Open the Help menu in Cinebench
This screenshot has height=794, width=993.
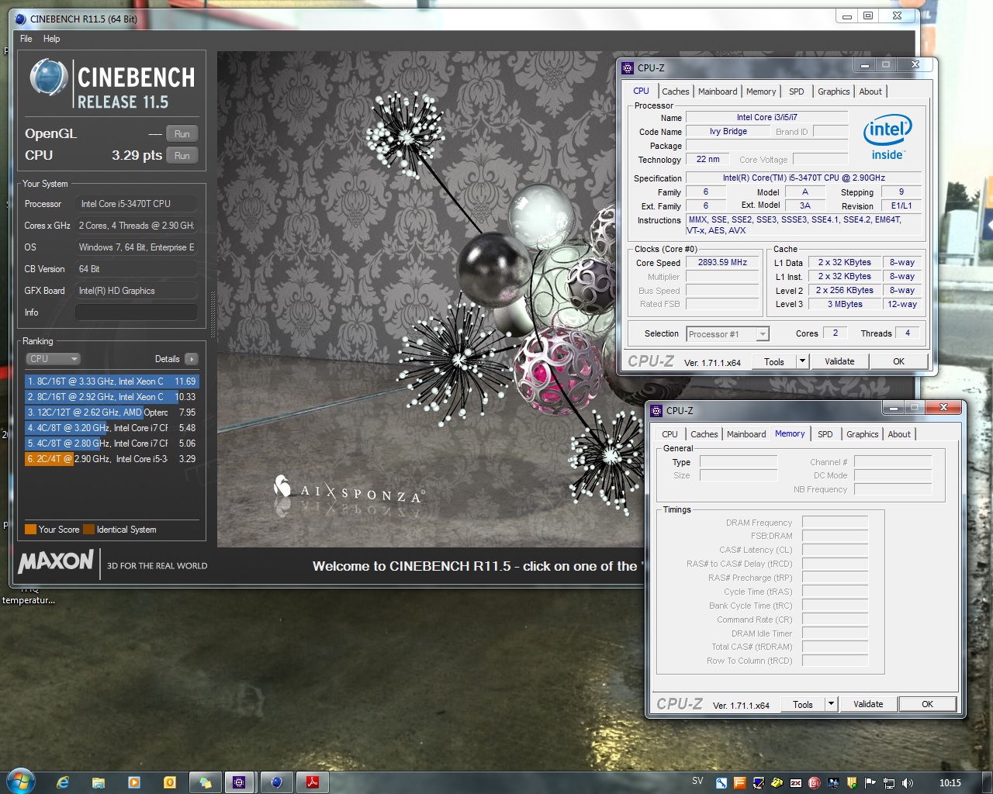(51, 39)
